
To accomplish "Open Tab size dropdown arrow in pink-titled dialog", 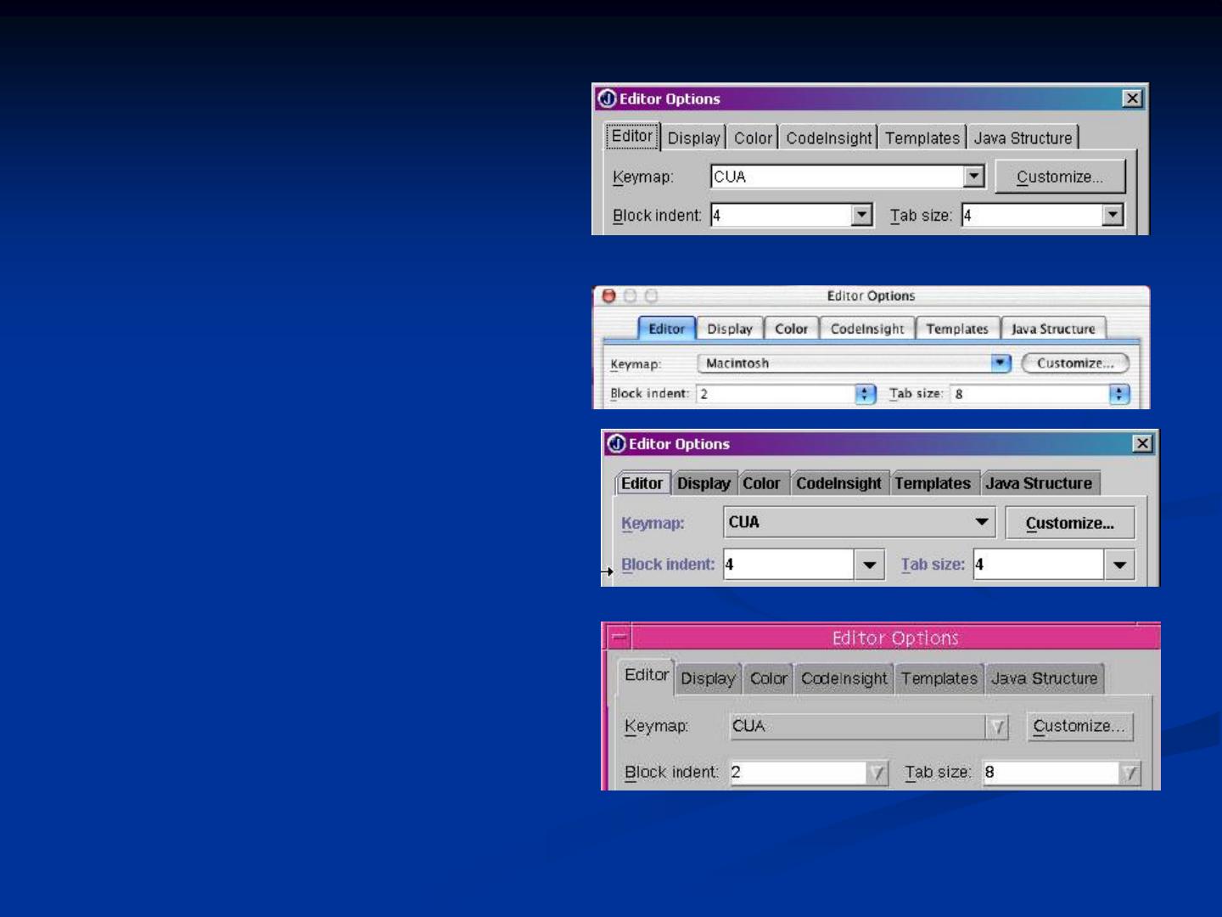I will coord(1130,773).
